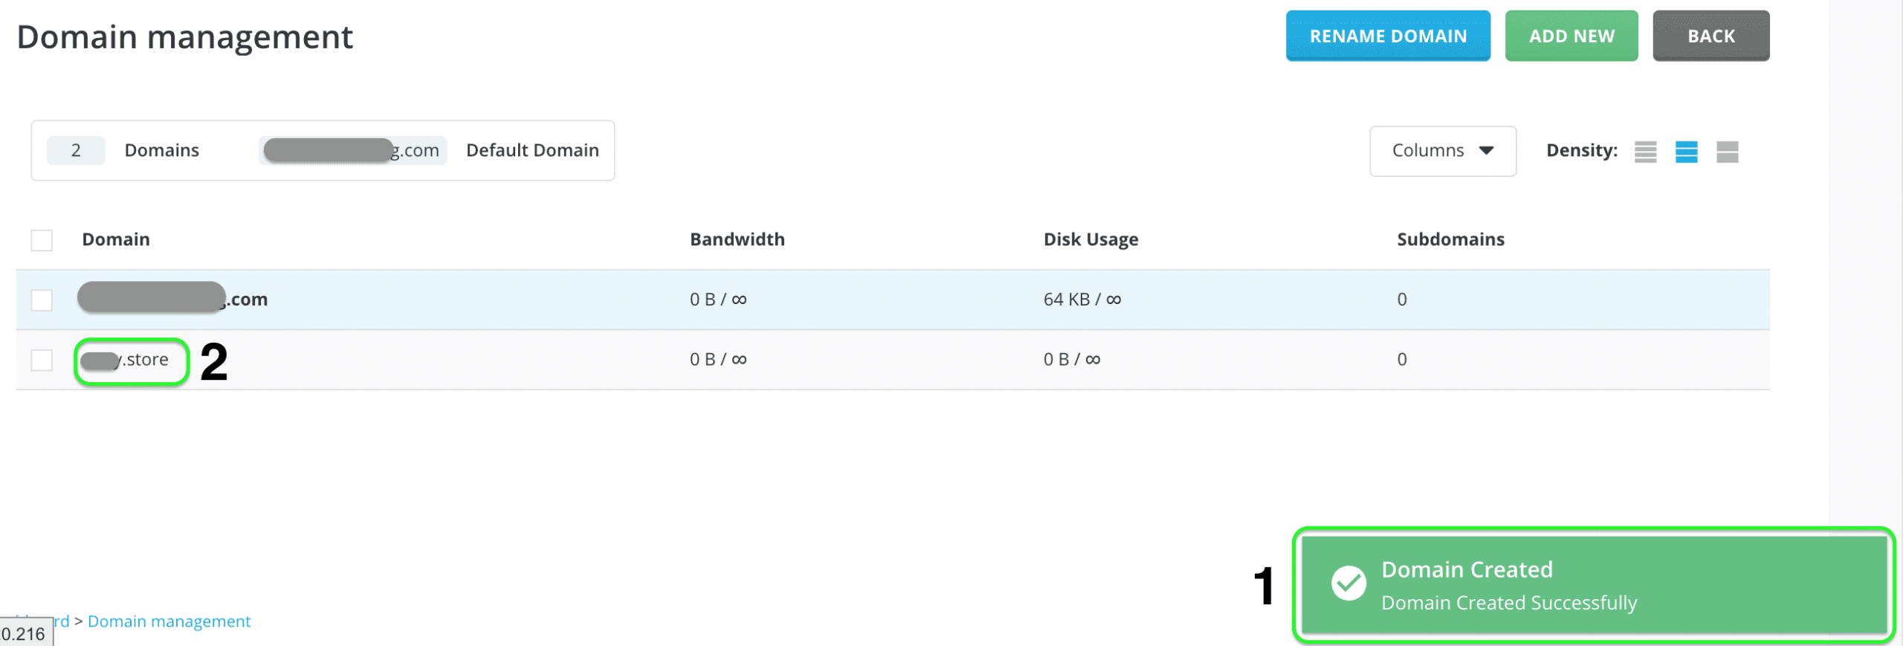Click the Add New button
Image resolution: width=1903 pixels, height=646 pixels.
pos(1571,36)
